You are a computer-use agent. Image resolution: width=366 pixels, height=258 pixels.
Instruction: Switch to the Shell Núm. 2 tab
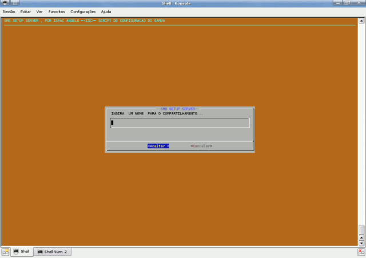point(52,252)
